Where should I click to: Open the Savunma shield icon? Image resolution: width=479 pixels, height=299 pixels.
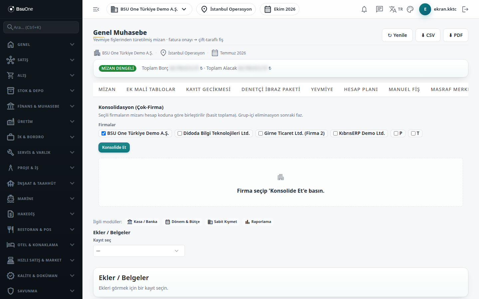[11, 291]
